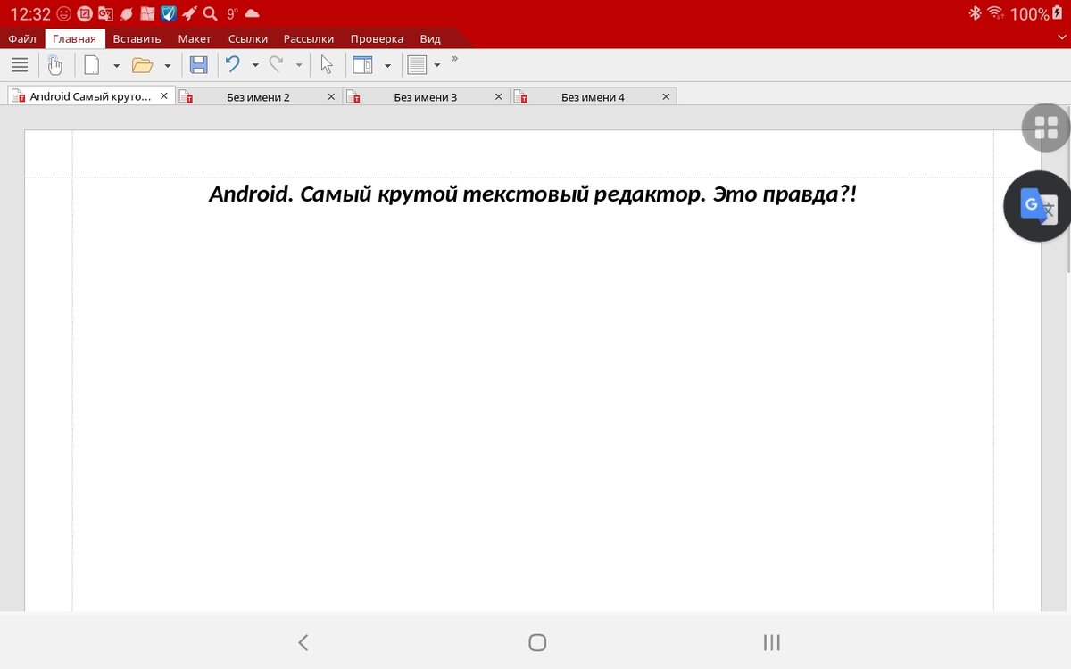This screenshot has height=669, width=1071.
Task: Close the Без имени 3 document tab
Action: pyautogui.click(x=498, y=96)
